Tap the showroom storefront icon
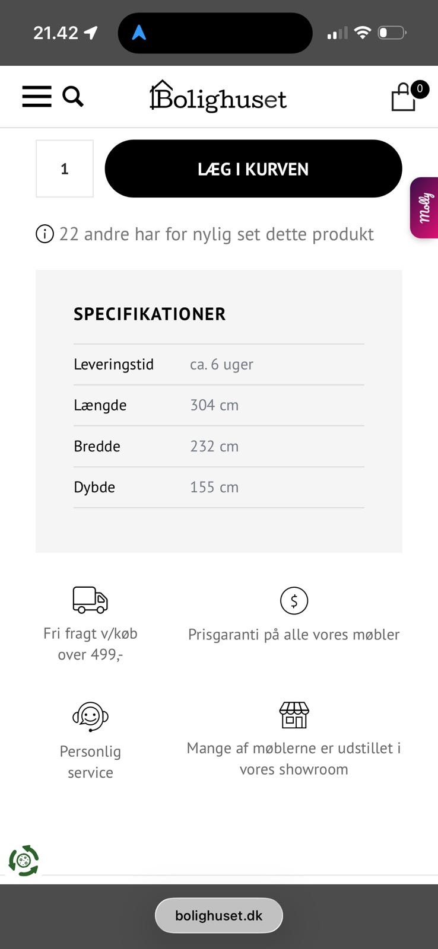Image resolution: width=438 pixels, height=949 pixels. pos(294,715)
